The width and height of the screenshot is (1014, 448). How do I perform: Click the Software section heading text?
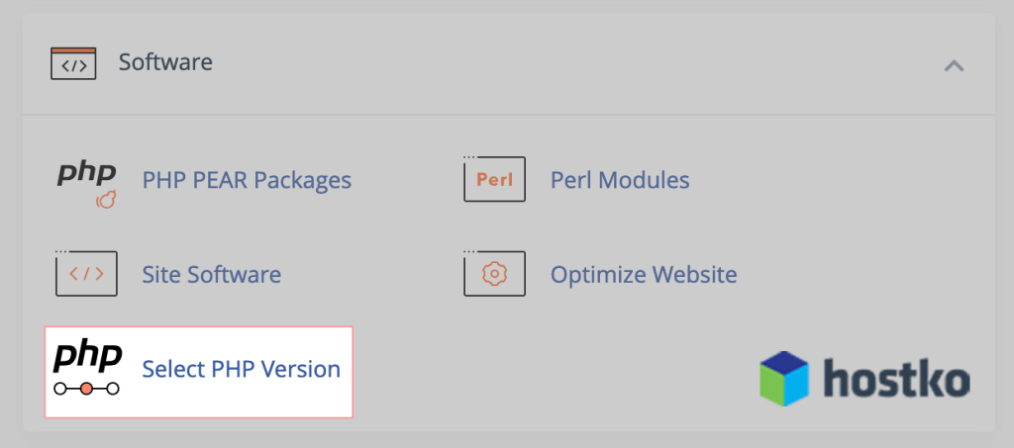165,62
